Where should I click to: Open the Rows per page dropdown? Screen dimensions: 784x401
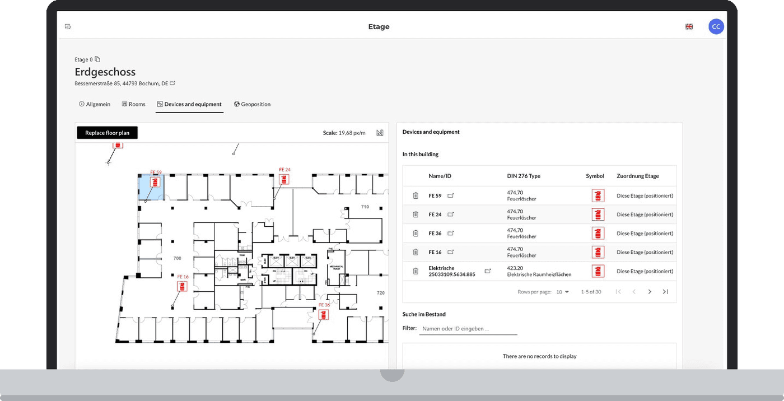click(x=562, y=292)
